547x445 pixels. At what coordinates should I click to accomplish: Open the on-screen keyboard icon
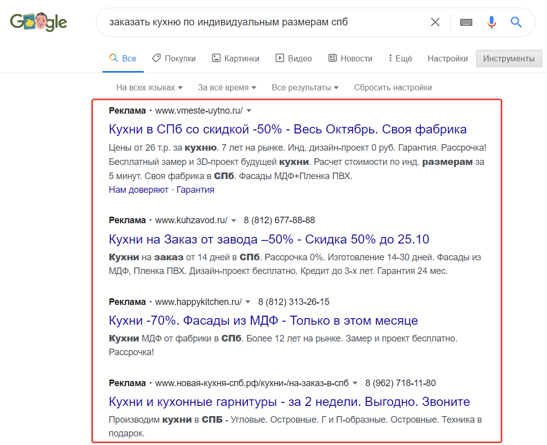click(466, 22)
